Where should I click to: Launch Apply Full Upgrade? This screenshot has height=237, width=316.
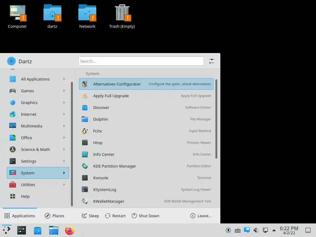(146, 96)
